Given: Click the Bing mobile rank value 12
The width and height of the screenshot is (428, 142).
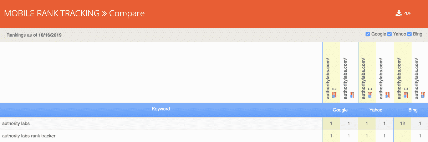Looking at the screenshot, I should (x=403, y=124).
